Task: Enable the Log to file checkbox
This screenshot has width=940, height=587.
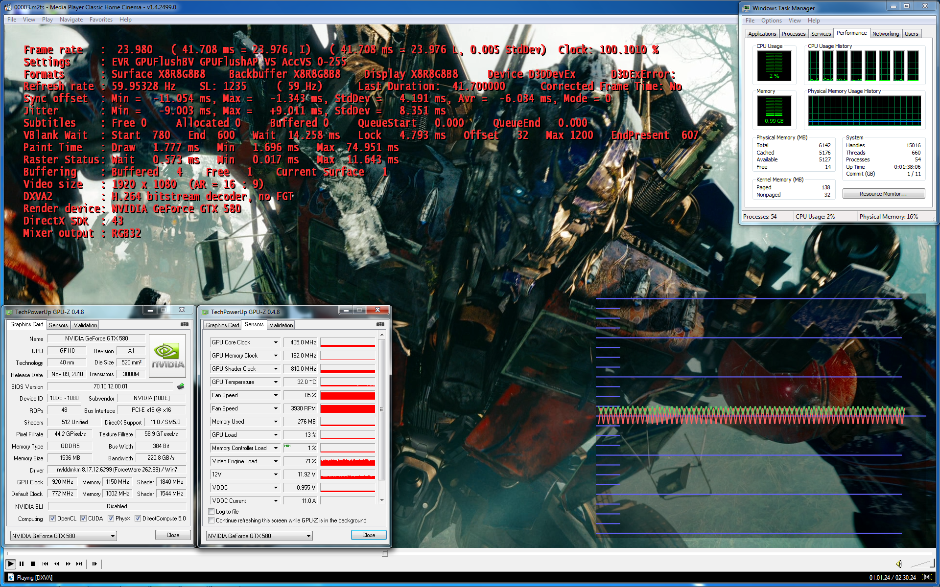Action: click(x=211, y=512)
